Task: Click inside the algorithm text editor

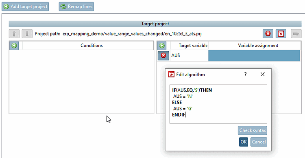Action: click(x=218, y=104)
